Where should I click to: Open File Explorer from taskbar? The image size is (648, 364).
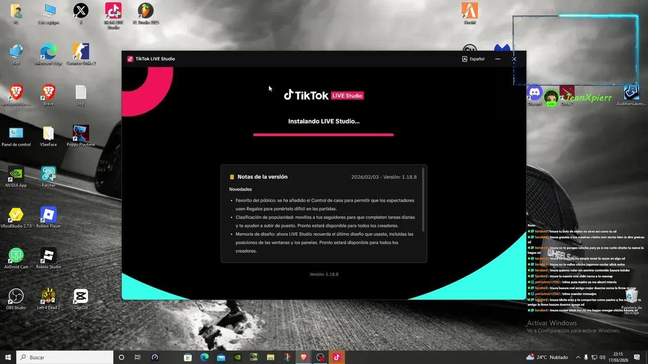click(x=270, y=357)
